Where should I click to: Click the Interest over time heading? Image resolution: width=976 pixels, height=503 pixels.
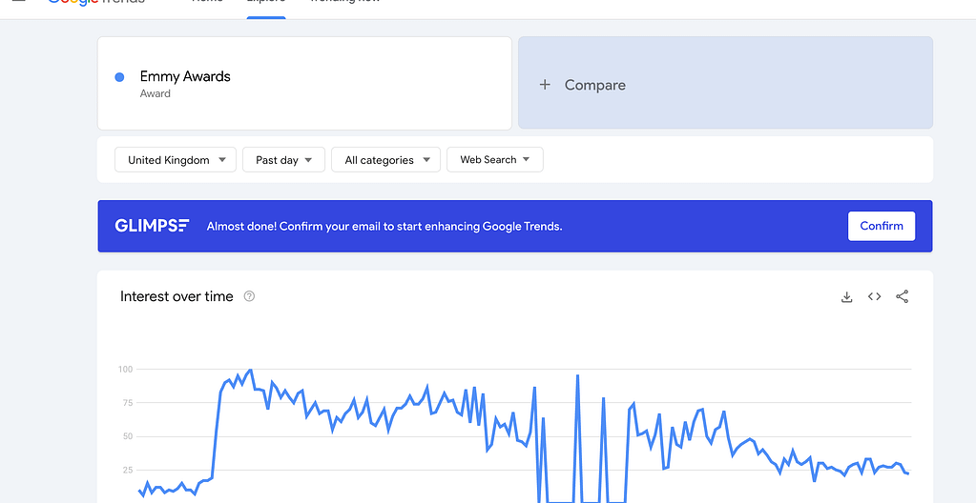click(177, 296)
